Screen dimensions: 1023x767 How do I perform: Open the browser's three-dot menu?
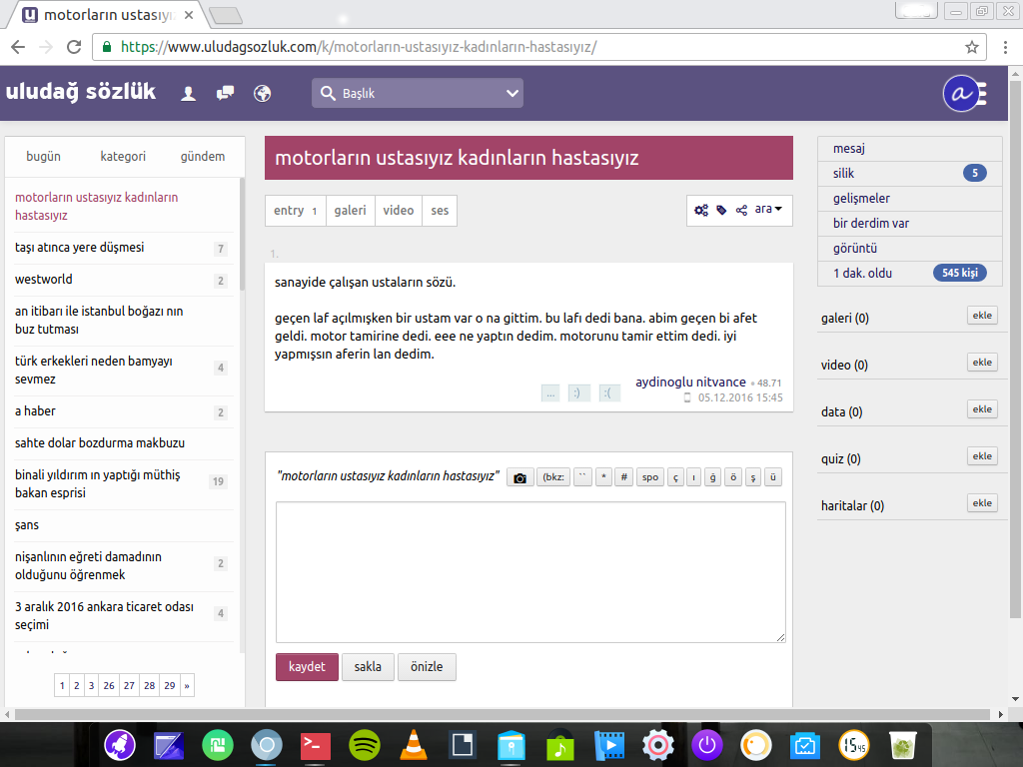tap(1005, 47)
